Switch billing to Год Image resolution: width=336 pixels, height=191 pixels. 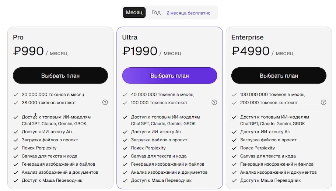(156, 13)
